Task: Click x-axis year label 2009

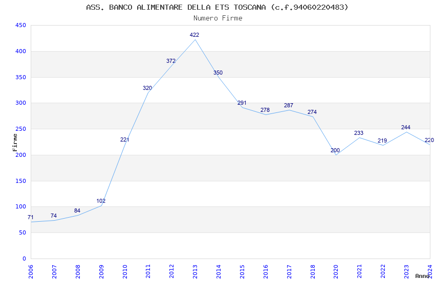Action: click(101, 272)
